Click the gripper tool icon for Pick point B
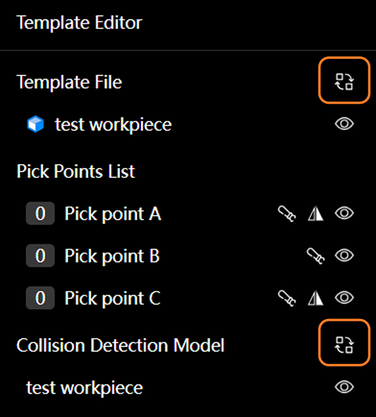 coord(315,256)
